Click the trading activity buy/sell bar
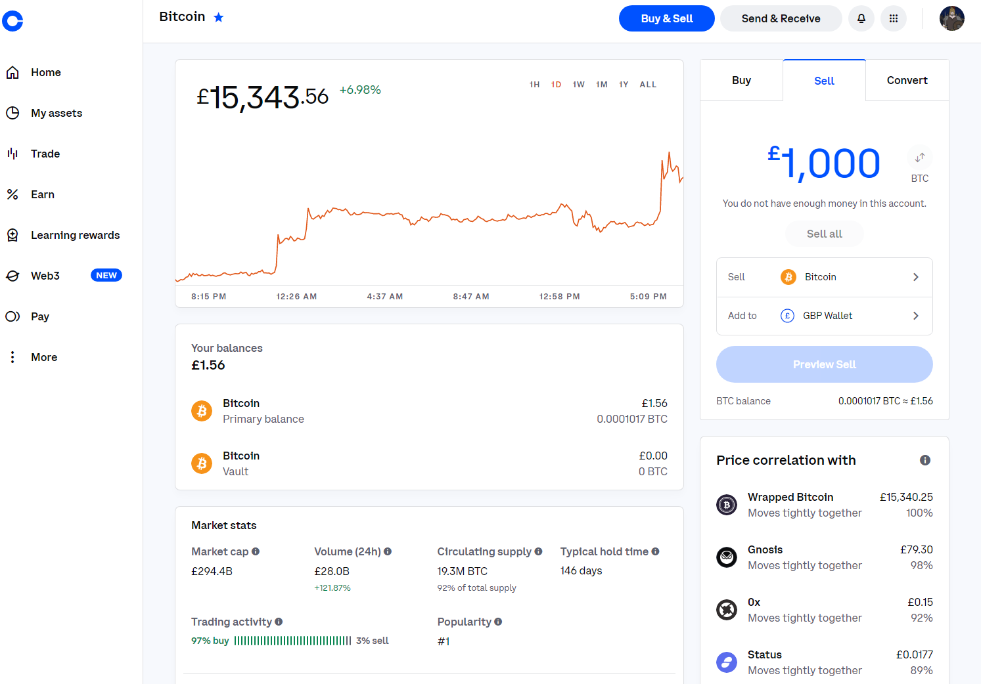Viewport: 981px width, 684px height. 292,641
